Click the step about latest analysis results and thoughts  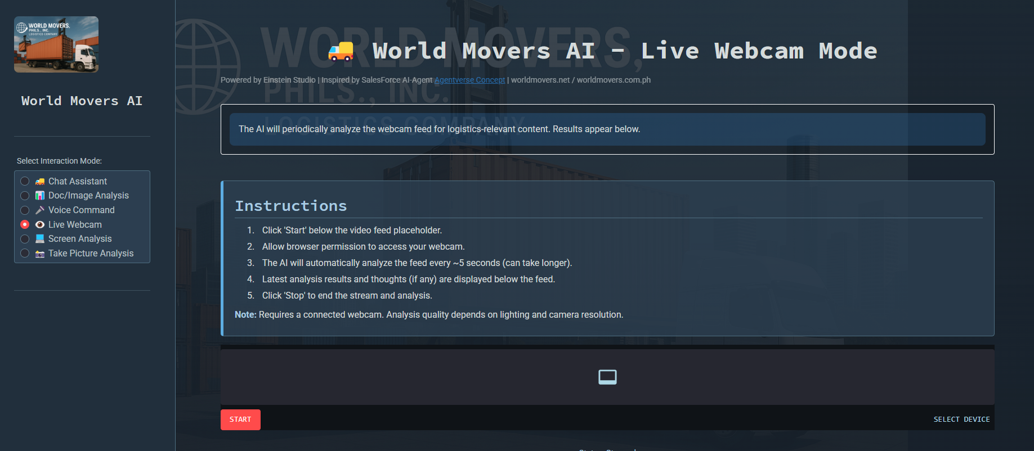409,279
